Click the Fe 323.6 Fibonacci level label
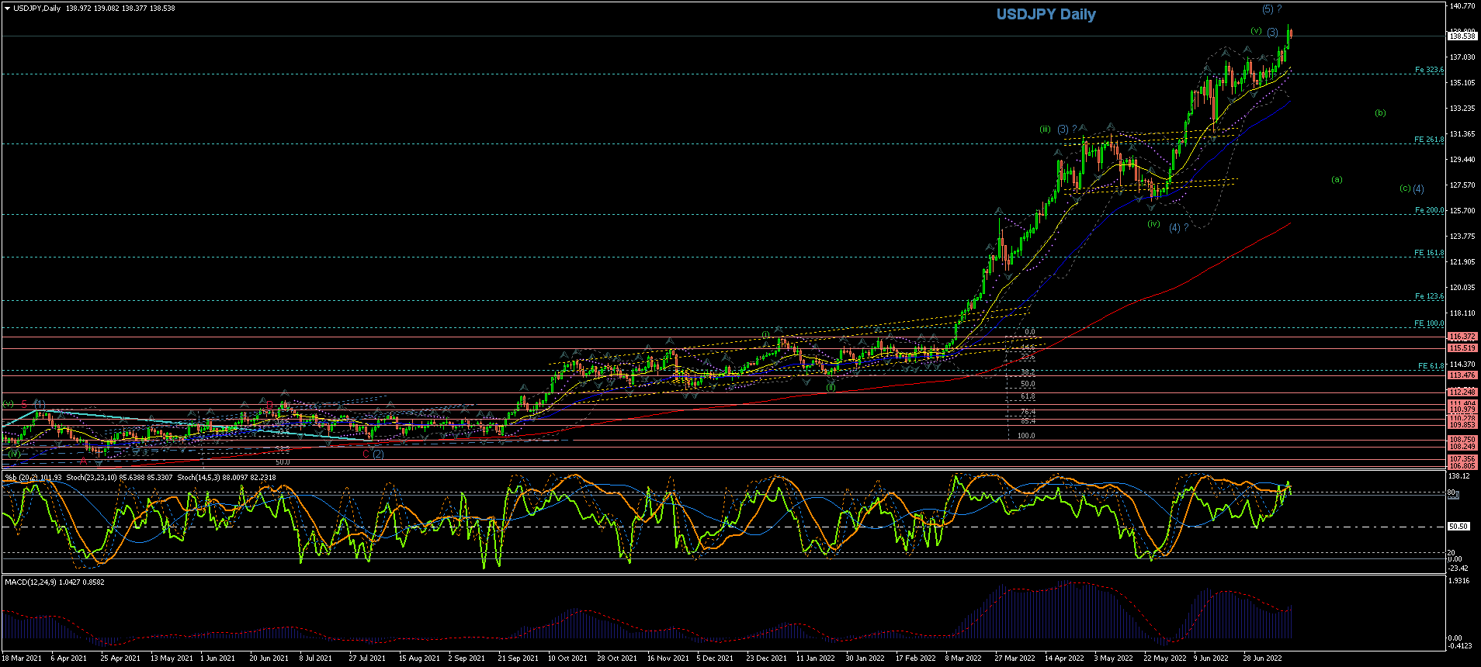The width and height of the screenshot is (1481, 667). click(x=1429, y=70)
